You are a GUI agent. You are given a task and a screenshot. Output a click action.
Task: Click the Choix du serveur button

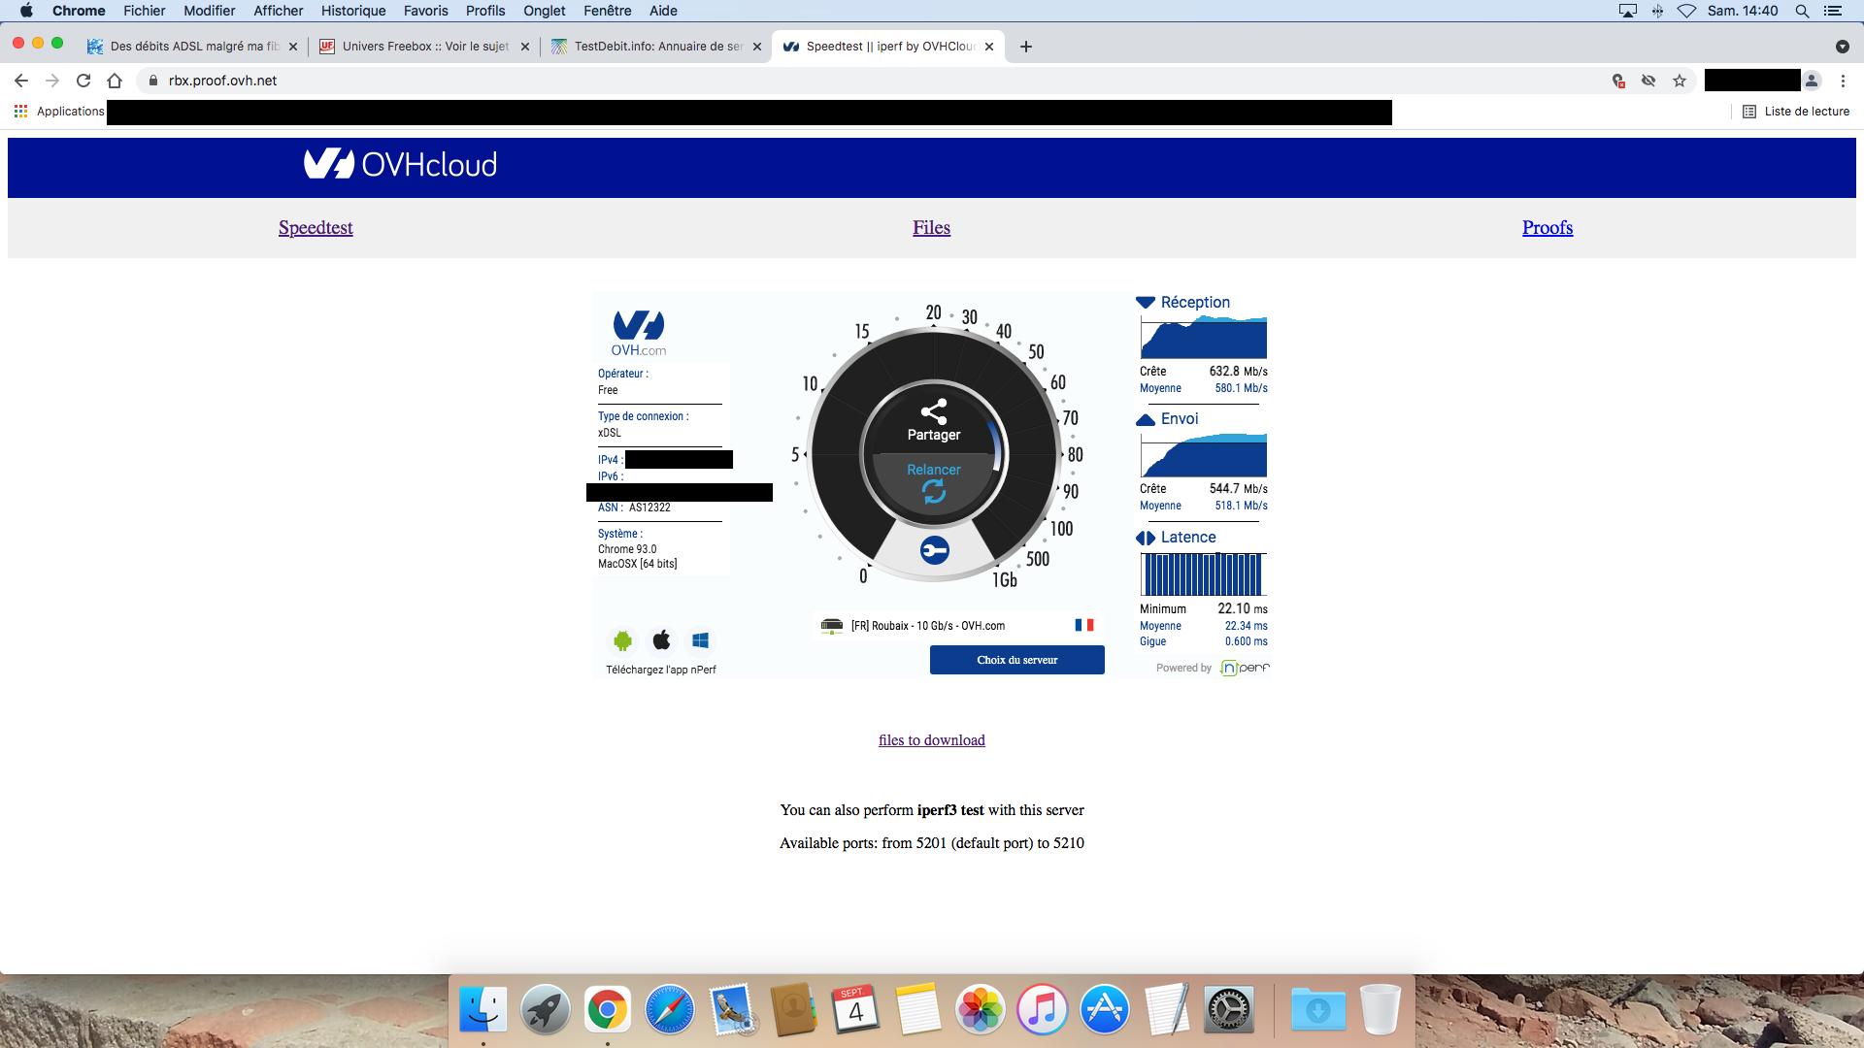(x=1016, y=660)
